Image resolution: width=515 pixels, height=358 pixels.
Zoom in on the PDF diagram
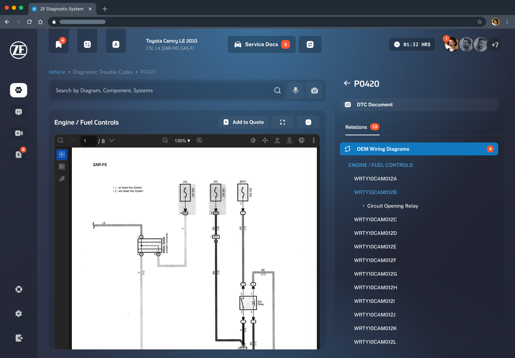(x=200, y=140)
